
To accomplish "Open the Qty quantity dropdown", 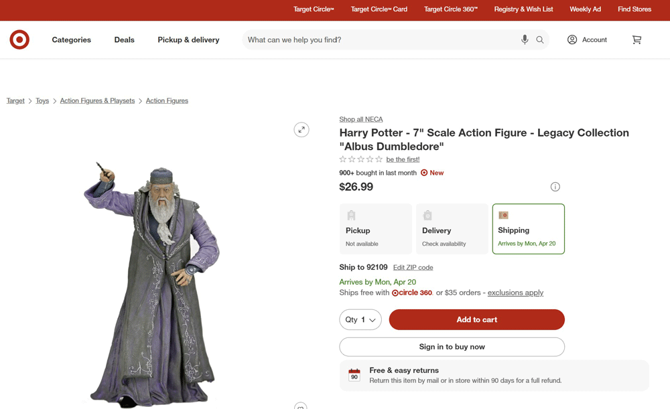I will pos(360,319).
